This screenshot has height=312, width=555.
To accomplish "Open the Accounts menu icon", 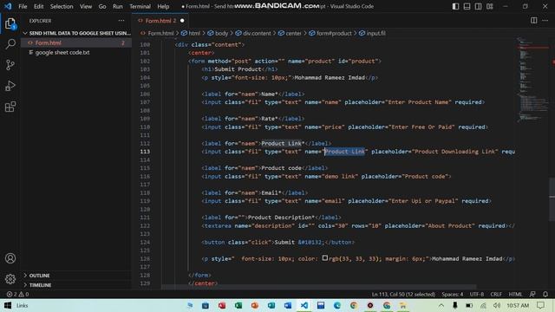I will pos(10,258).
